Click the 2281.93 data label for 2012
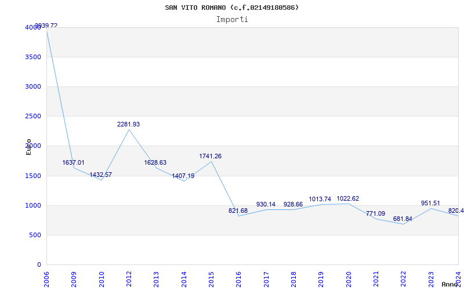 point(128,125)
